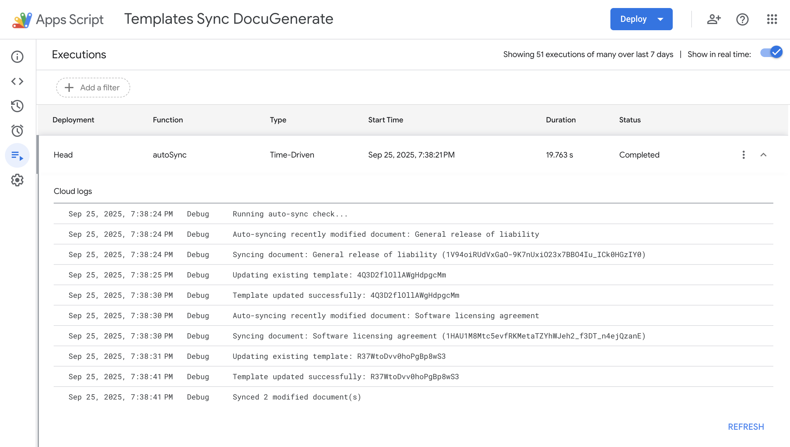Image resolution: width=790 pixels, height=447 pixels.
Task: Open the Help question mark
Action: [742, 19]
